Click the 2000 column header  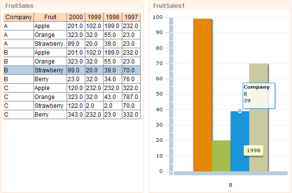coord(76,17)
